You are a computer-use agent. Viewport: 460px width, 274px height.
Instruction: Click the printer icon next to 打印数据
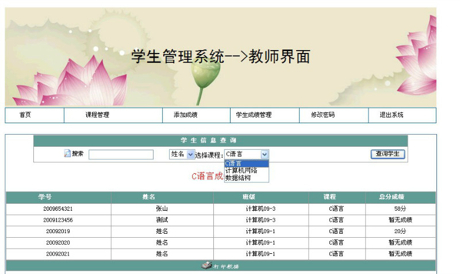pyautogui.click(x=206, y=265)
